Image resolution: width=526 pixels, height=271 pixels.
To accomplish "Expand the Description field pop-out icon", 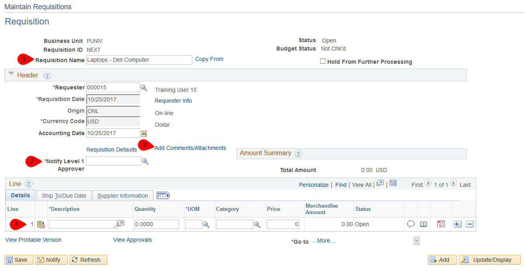I will click(x=120, y=223).
